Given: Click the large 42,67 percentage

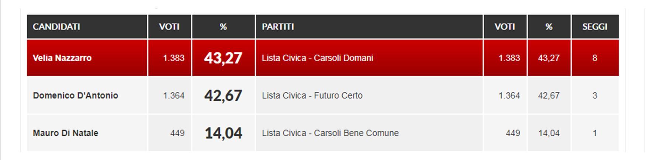Looking at the screenshot, I should coord(223,95).
